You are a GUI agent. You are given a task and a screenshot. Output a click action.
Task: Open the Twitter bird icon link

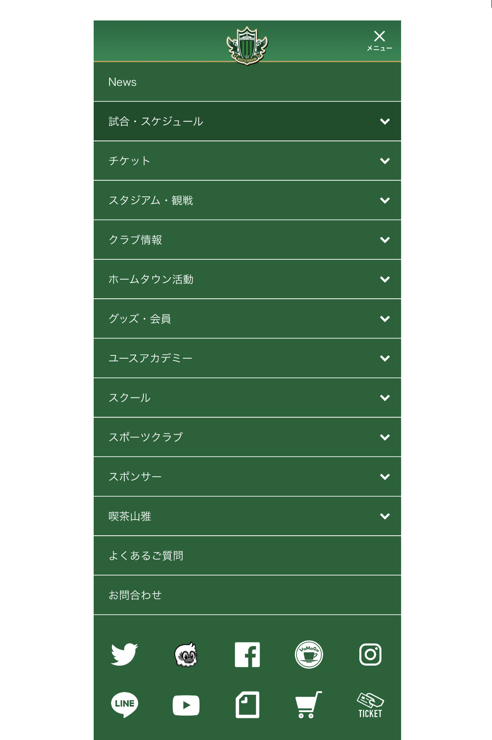(x=124, y=654)
